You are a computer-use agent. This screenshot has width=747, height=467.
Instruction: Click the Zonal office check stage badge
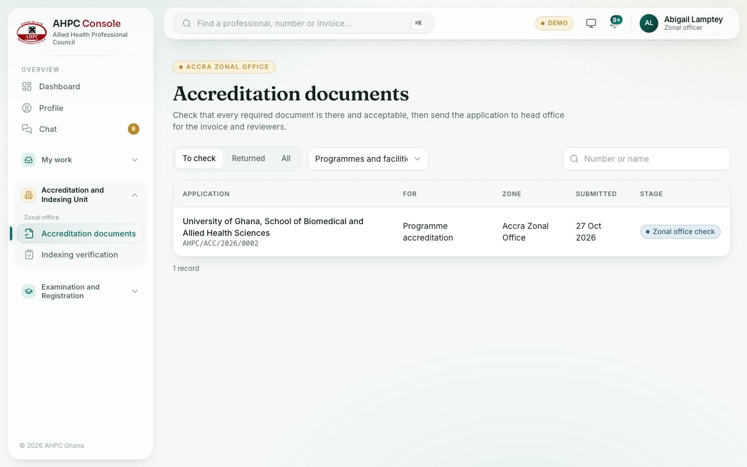[680, 232]
